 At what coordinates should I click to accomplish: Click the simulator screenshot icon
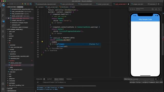click(x=153, y=9)
